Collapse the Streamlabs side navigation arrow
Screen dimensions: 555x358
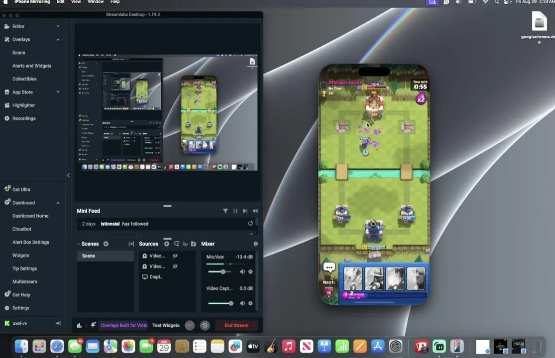pos(68,176)
